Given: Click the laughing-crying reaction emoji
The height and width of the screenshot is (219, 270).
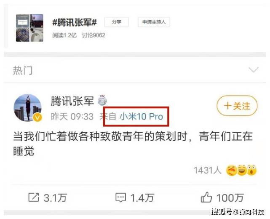Looking at the screenshot, I should (231, 170).
